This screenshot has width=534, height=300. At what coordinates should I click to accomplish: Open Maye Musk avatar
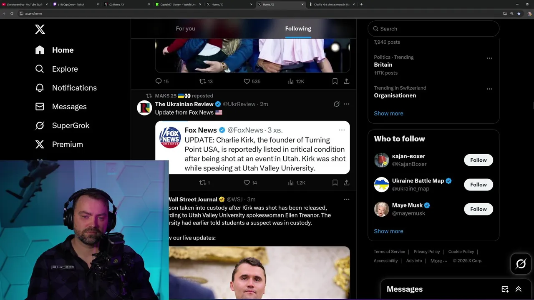(381, 209)
